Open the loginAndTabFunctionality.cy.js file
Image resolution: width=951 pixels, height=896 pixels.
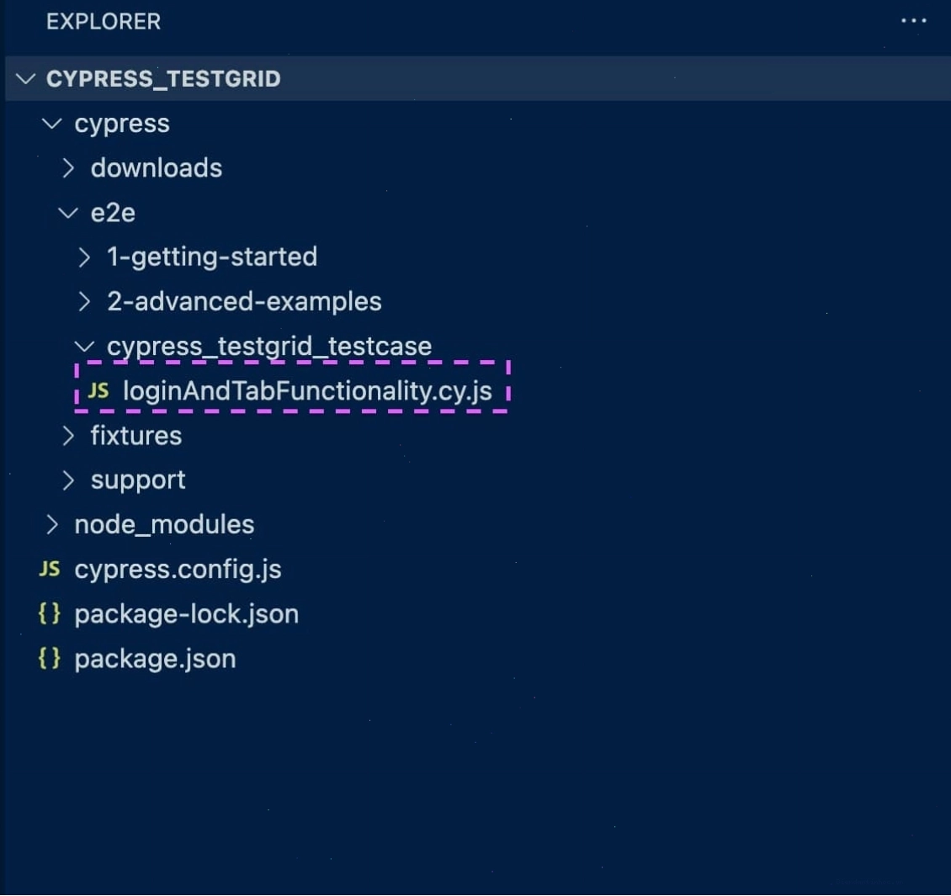[x=307, y=391]
